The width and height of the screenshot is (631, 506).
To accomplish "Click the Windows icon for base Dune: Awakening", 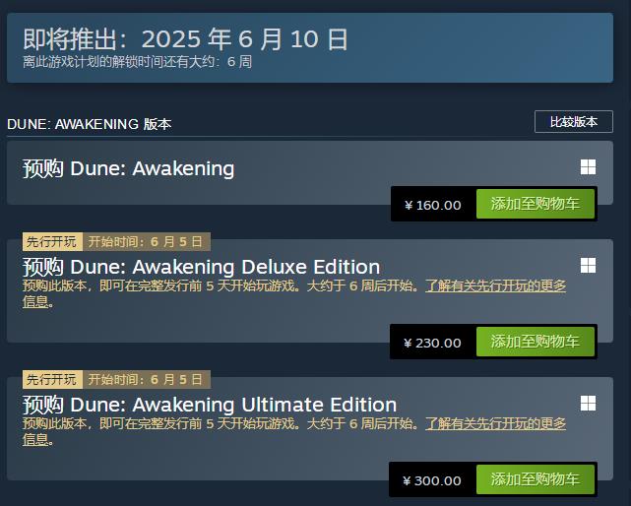I will click(588, 167).
